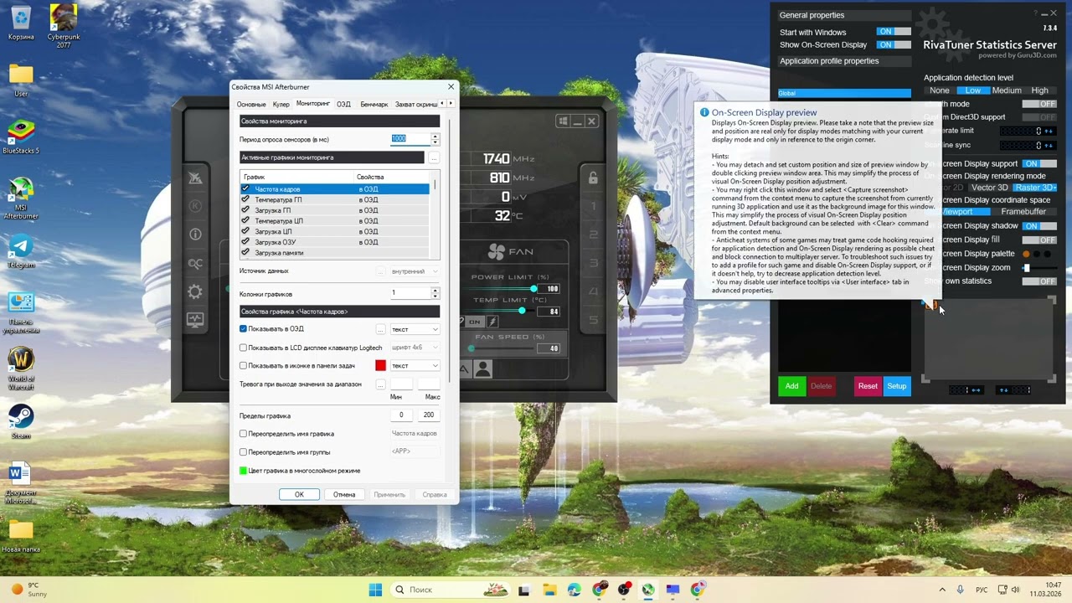Image resolution: width=1072 pixels, height=603 pixels.
Task: Toggle On-Screen Display shadow switch
Action: click(x=1038, y=226)
